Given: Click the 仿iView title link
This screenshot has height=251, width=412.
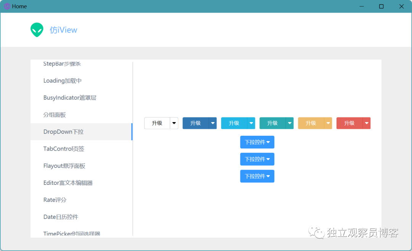Looking at the screenshot, I should click(x=63, y=30).
